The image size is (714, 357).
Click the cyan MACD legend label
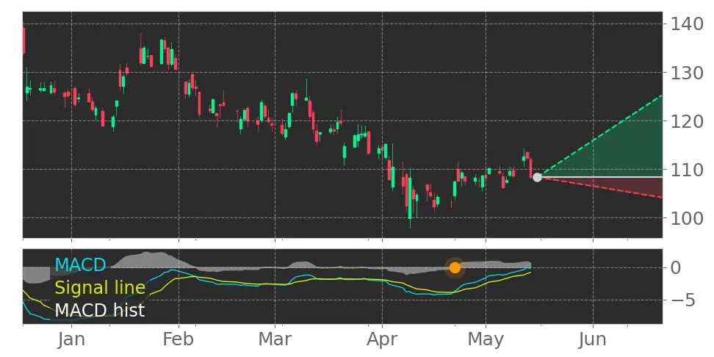tap(80, 264)
